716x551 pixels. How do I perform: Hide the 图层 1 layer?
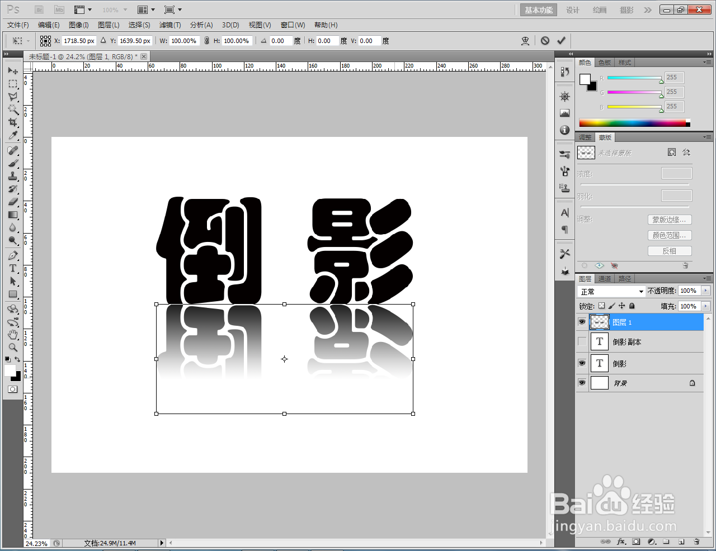point(582,322)
